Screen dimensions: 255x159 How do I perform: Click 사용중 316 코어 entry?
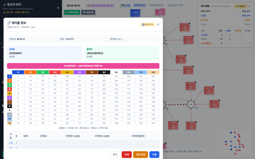(x=225, y=16)
